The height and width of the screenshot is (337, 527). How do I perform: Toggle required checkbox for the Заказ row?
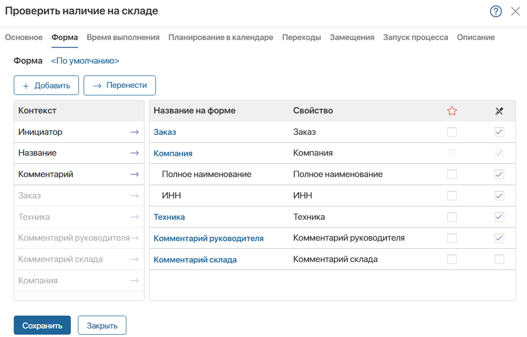coord(452,132)
